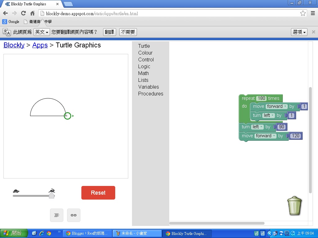The height and width of the screenshot is (238, 318).
Task: Launch Chrome from quick launch
Action: pyautogui.click(x=49, y=233)
